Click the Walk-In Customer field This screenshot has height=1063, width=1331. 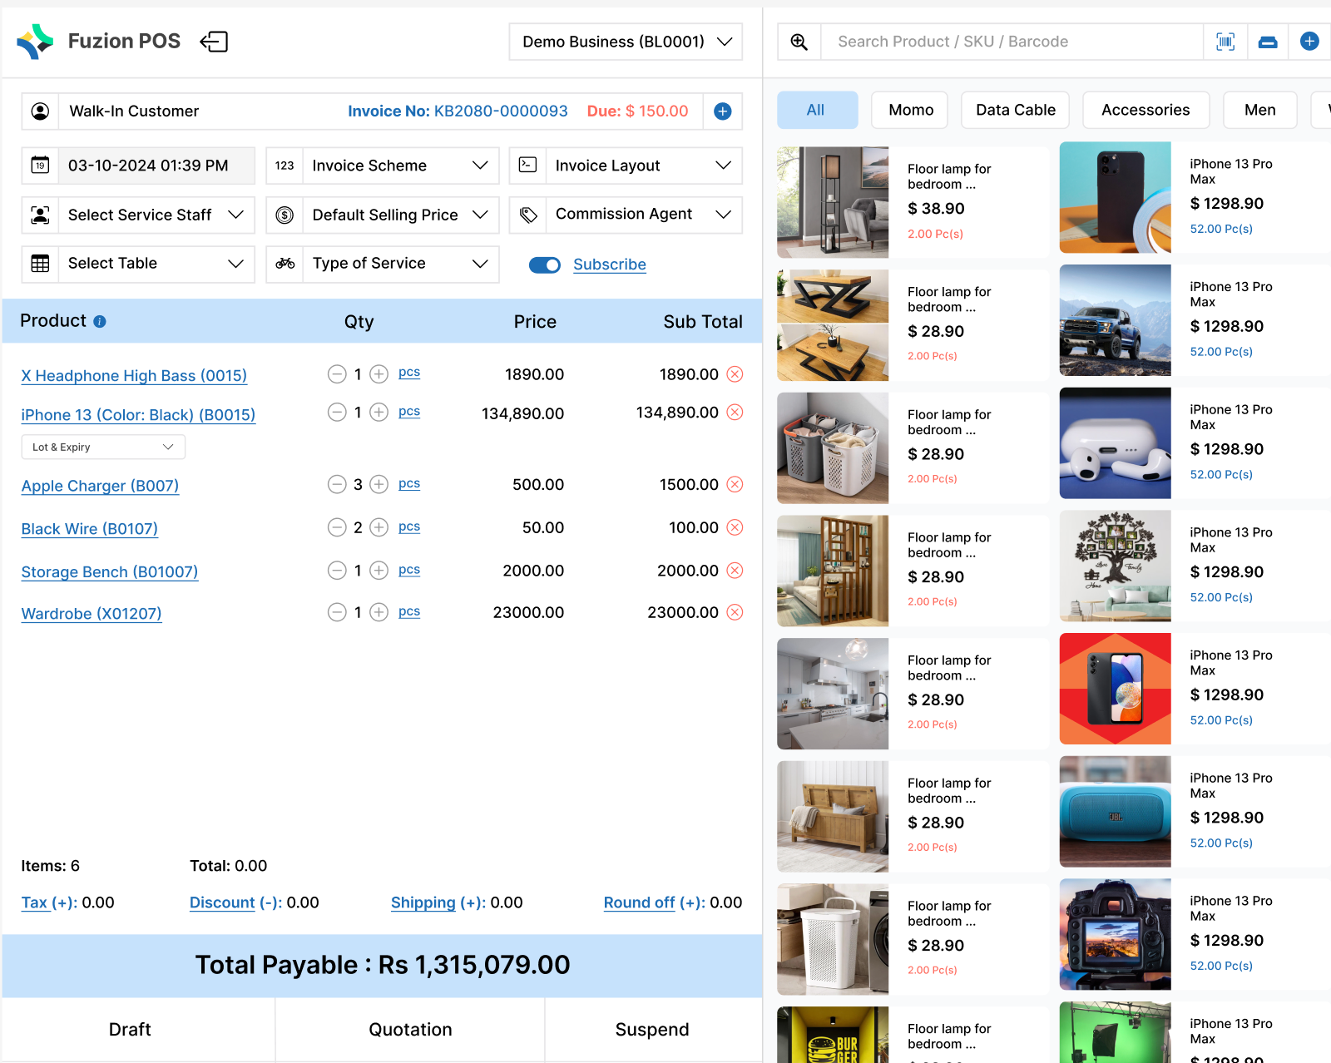click(x=200, y=111)
